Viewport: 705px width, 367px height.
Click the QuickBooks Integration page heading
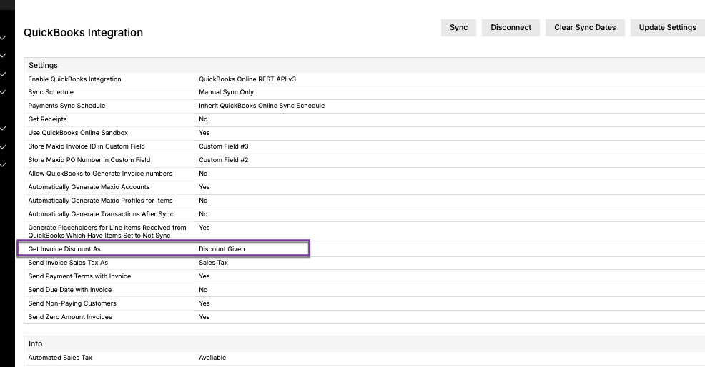[x=83, y=33]
